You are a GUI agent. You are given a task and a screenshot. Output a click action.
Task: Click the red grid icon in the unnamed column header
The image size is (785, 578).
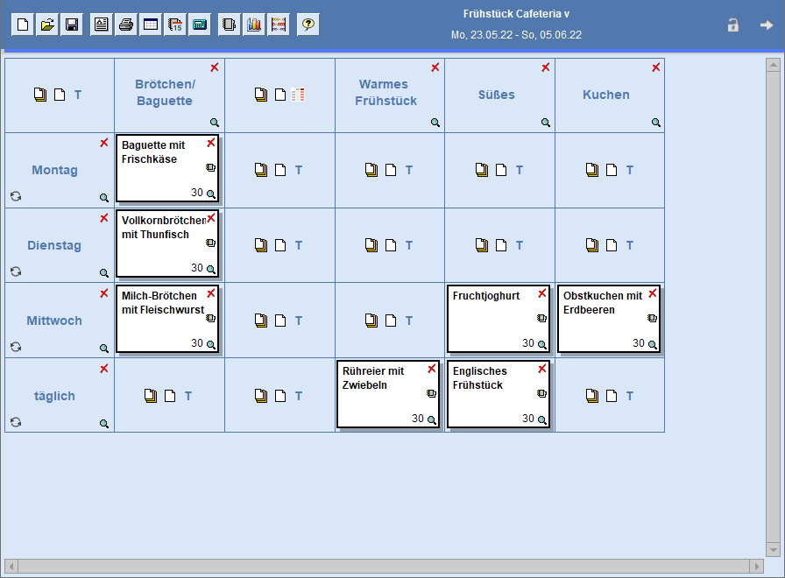click(x=299, y=95)
